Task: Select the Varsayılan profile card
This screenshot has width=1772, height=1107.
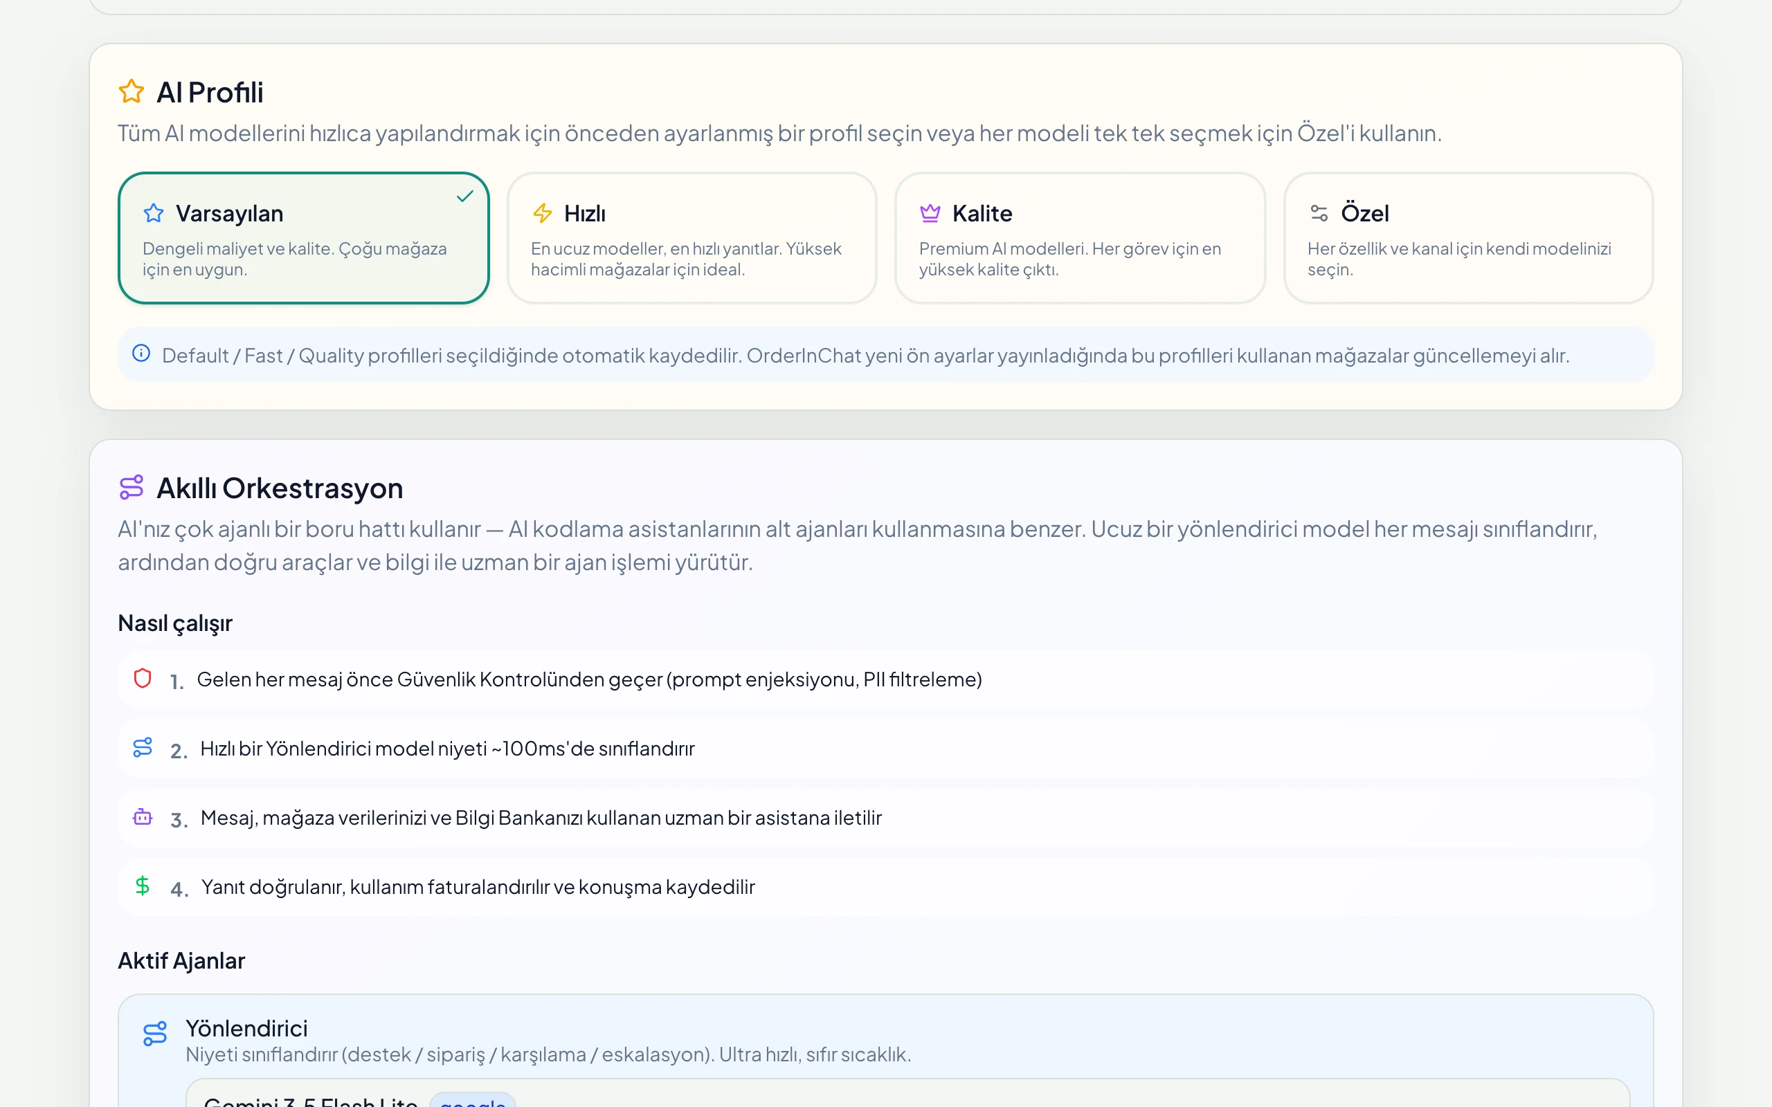Action: coord(303,238)
